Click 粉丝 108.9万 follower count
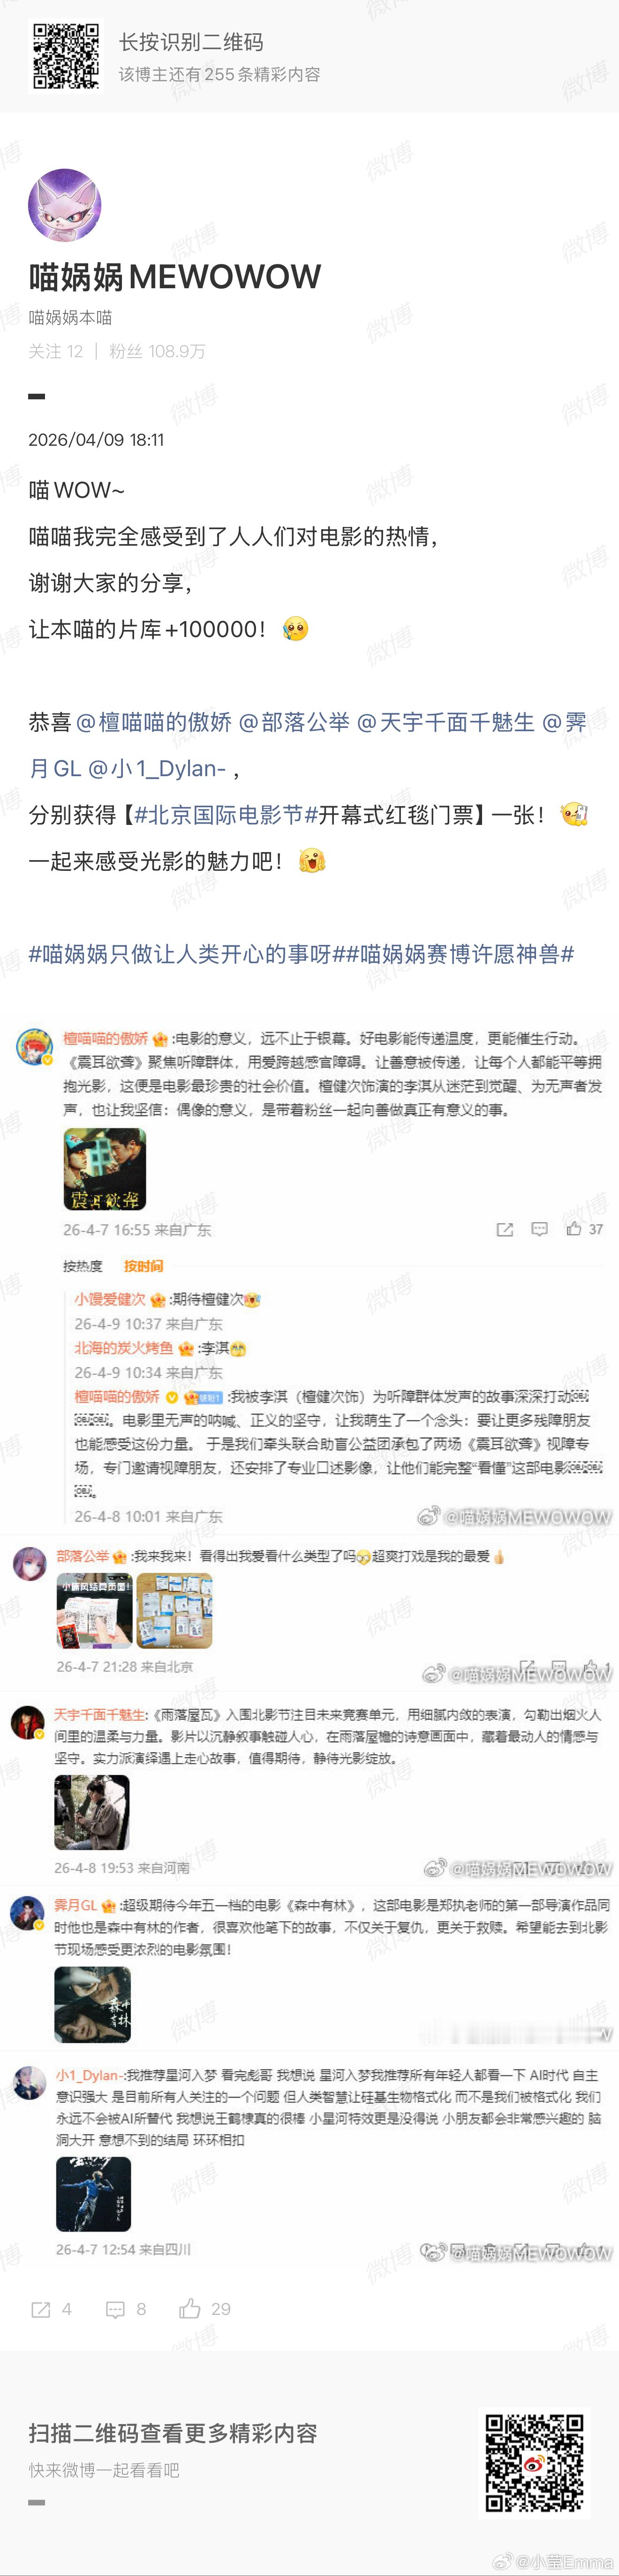Screen dimensions: 619x2576 [157, 351]
